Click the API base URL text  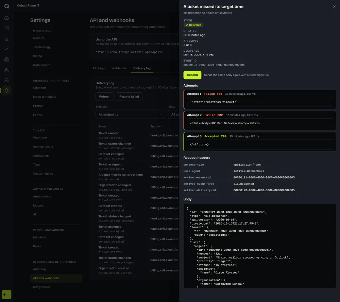[129, 52]
